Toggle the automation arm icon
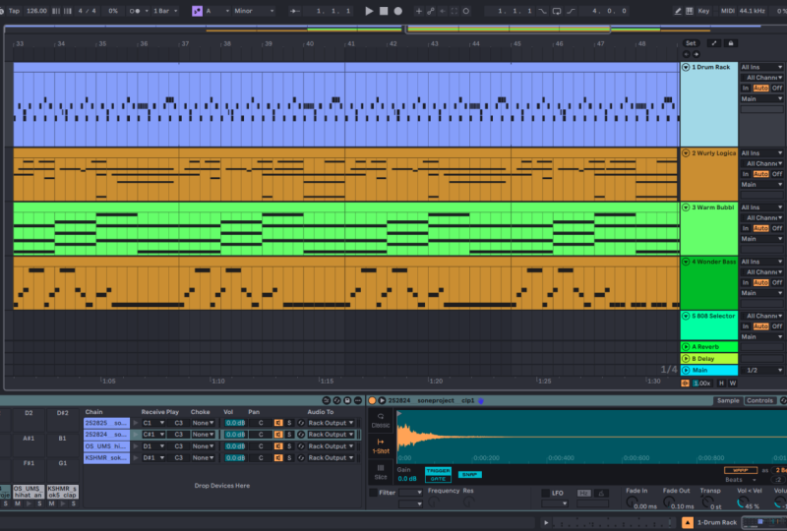The height and width of the screenshot is (531, 787). point(431,11)
